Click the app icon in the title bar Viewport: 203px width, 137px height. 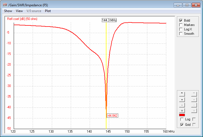coord(5,5)
